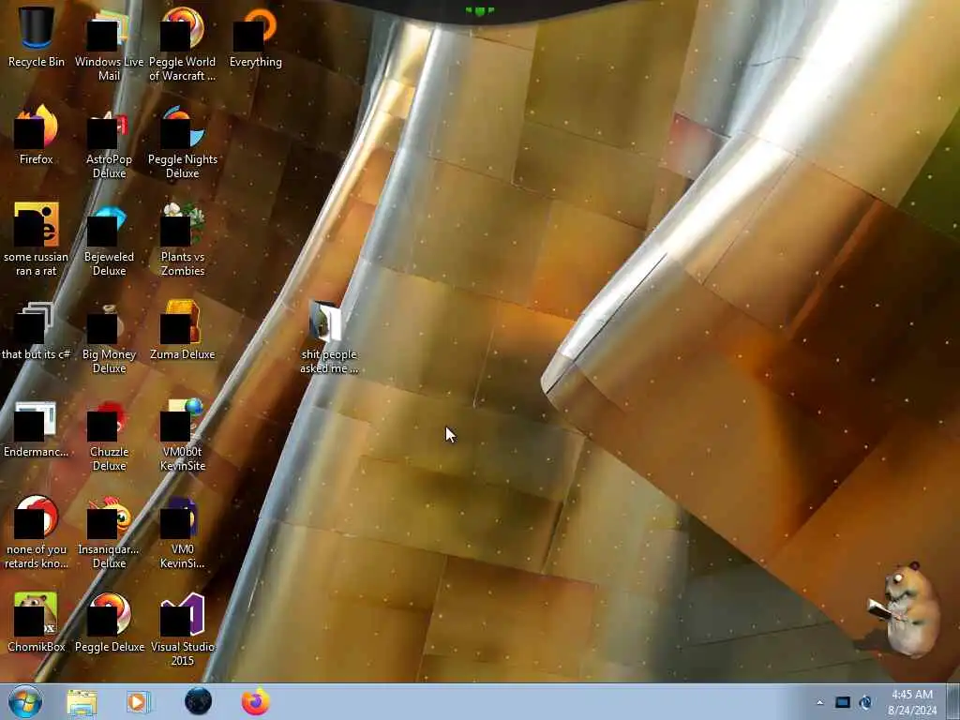Select the Visual Studio 2015 shortcut
960x720 pixels.
point(183,629)
